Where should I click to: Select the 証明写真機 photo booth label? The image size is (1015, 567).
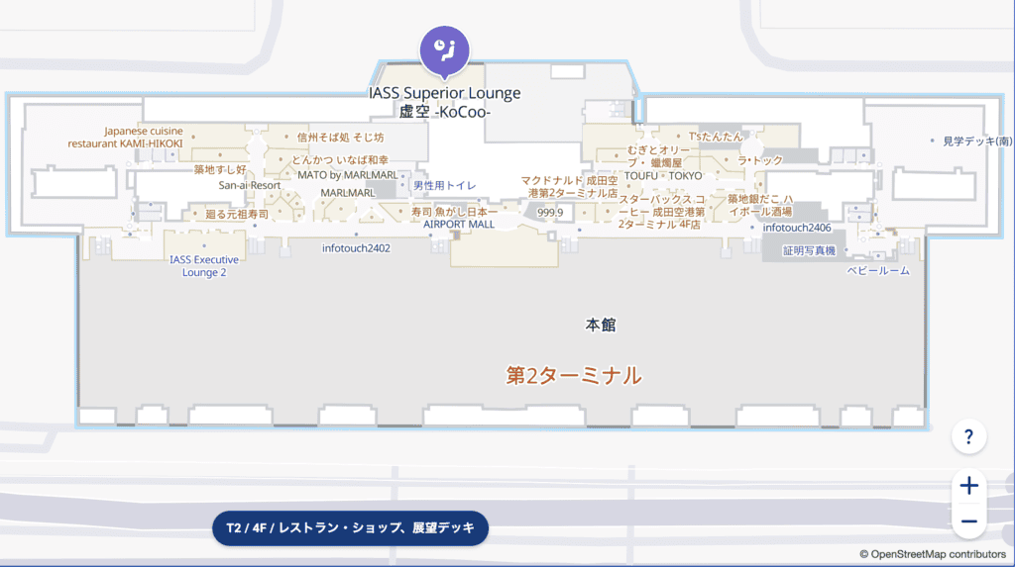(809, 251)
